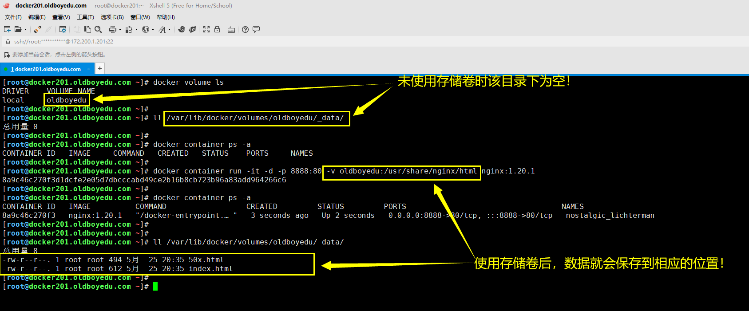This screenshot has height=311, width=749.
Task: Click 'nostalgic_lichterman' container name
Action: click(610, 216)
